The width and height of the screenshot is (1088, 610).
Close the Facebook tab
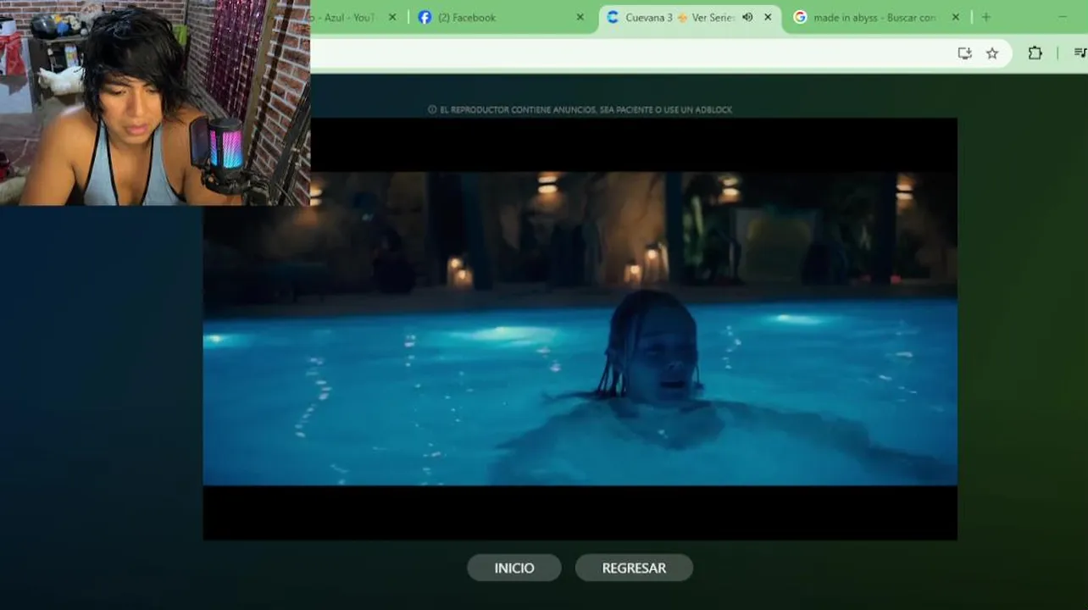(x=580, y=17)
